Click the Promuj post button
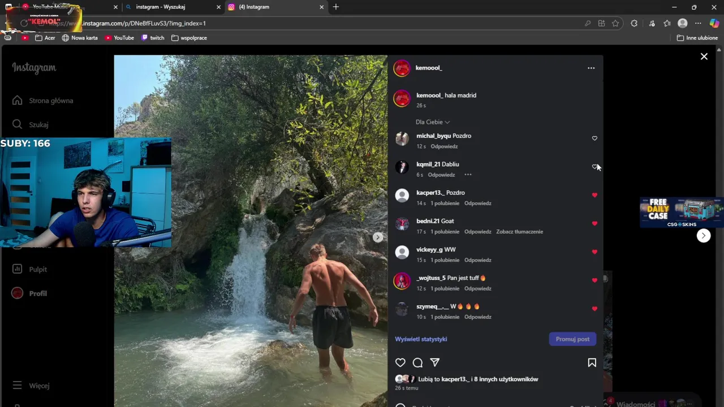 tap(572, 339)
